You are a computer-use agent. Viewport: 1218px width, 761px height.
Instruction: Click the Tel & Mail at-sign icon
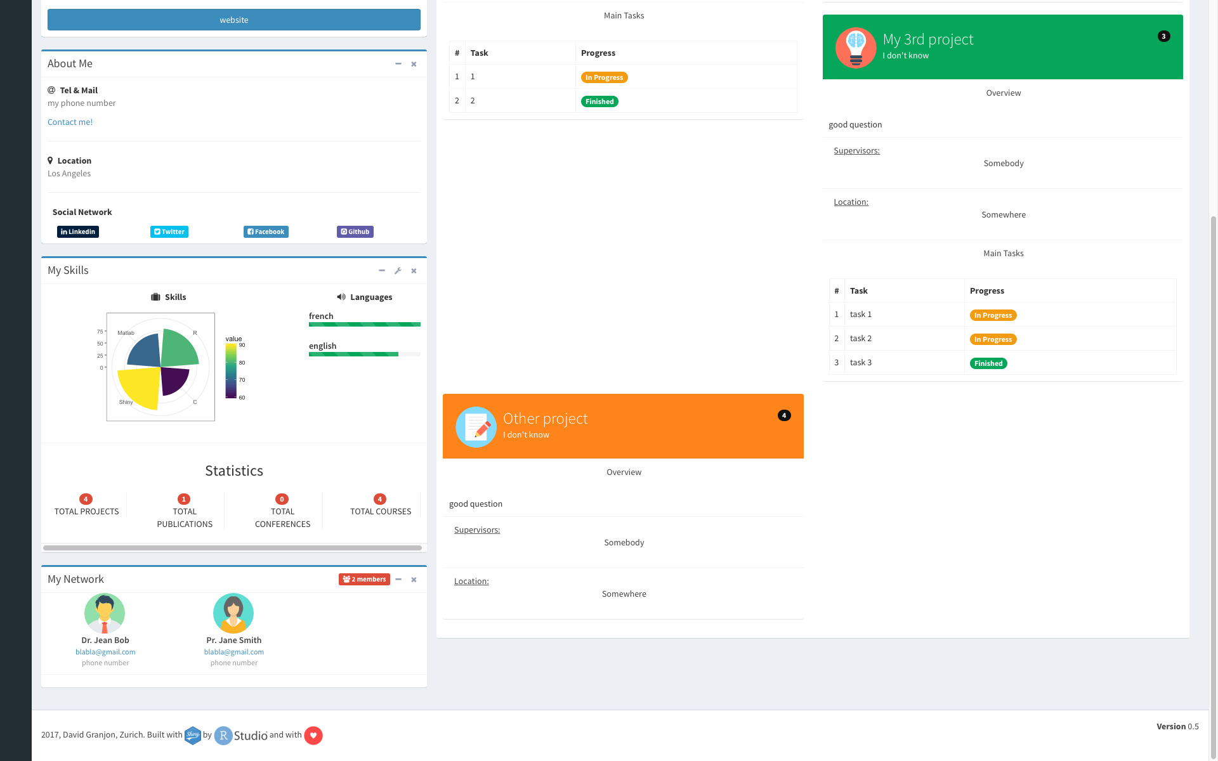click(51, 90)
